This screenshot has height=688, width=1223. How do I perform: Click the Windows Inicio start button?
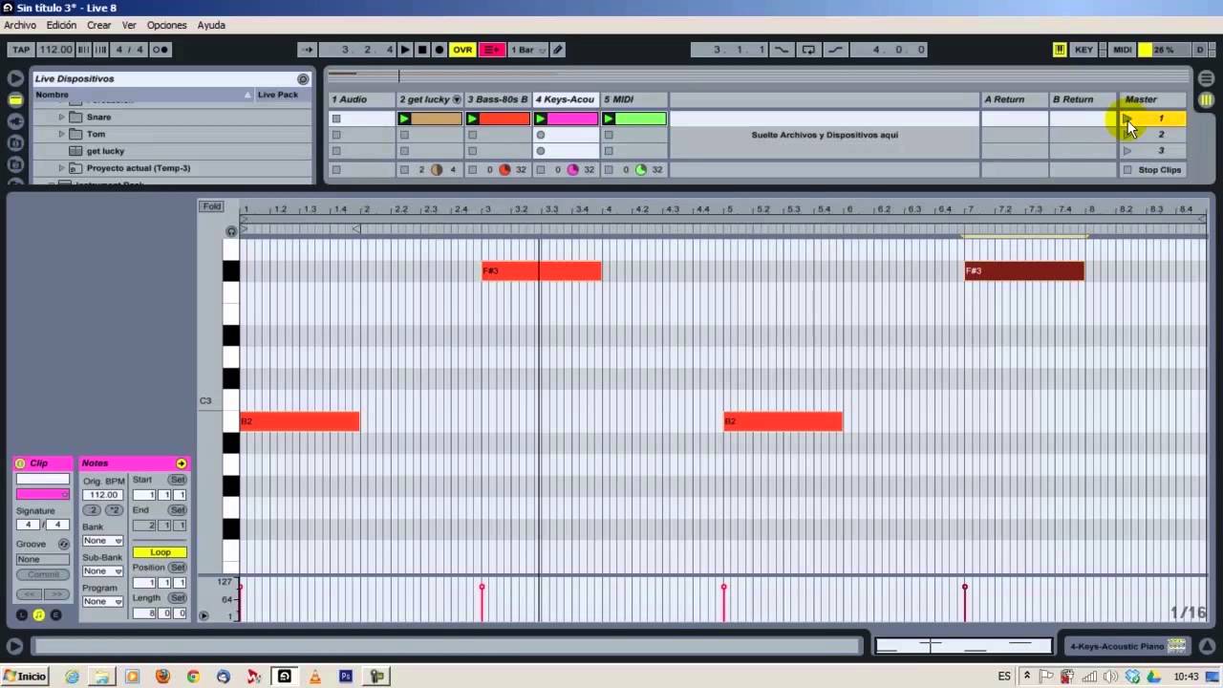[x=25, y=677]
